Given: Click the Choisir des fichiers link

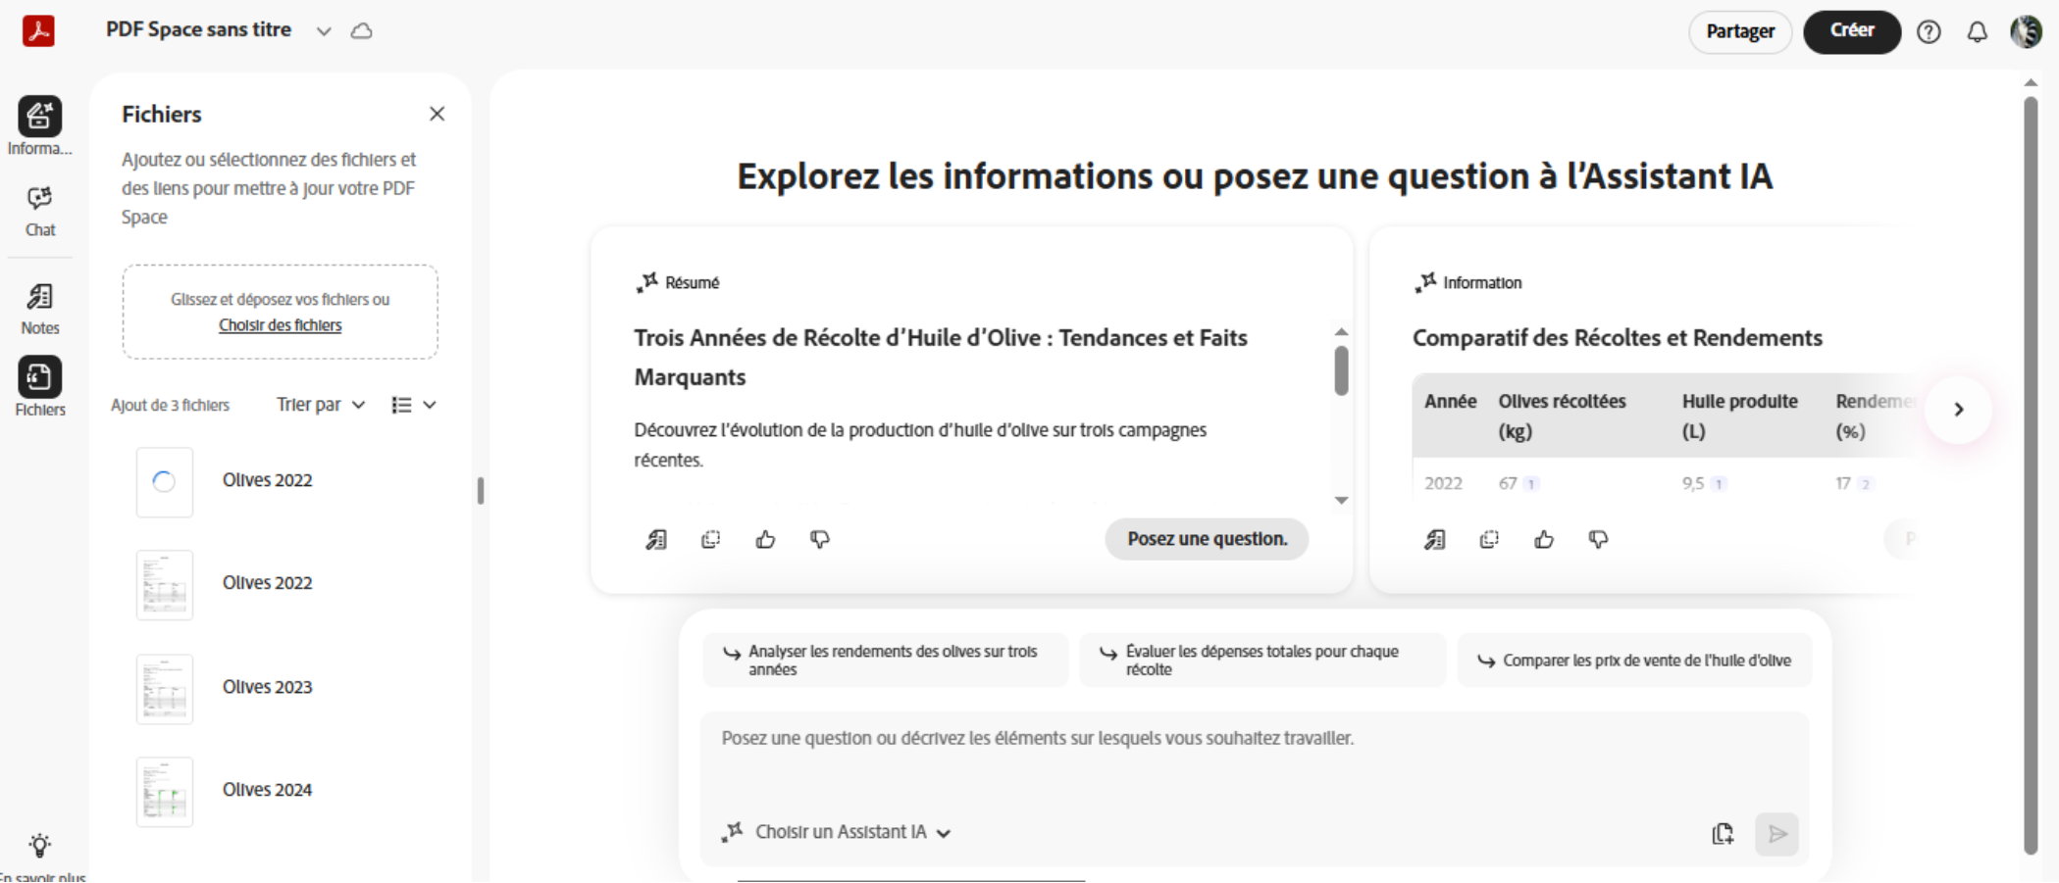Looking at the screenshot, I should tap(281, 325).
